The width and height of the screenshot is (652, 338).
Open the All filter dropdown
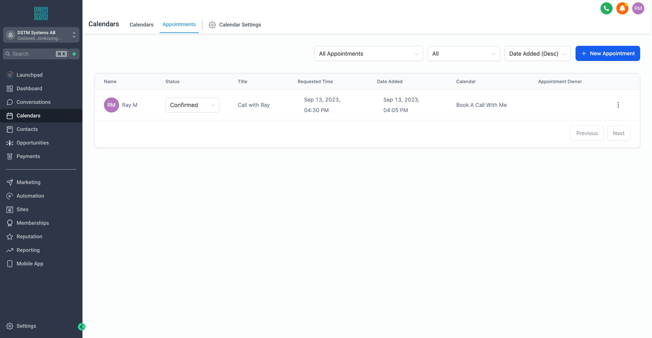463,54
